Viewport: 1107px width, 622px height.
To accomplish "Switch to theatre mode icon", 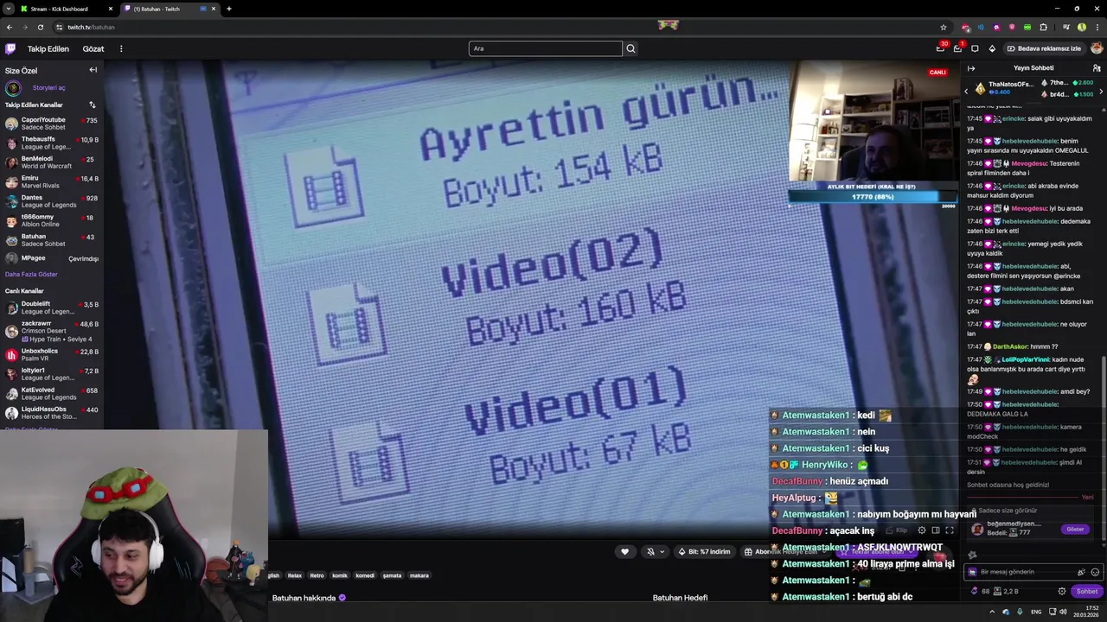I will (936, 530).
